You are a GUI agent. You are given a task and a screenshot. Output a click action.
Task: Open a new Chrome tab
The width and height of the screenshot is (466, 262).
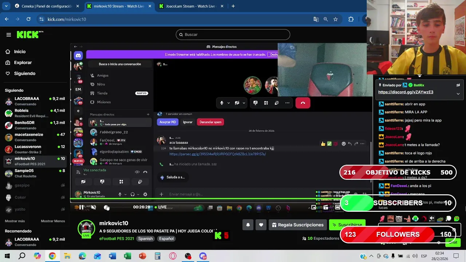[233, 6]
